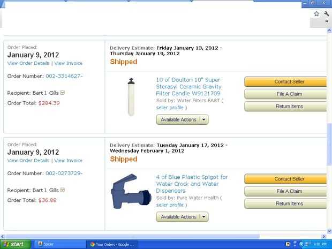
Task: Switch to Spider taskbar window
Action: [x=60, y=244]
